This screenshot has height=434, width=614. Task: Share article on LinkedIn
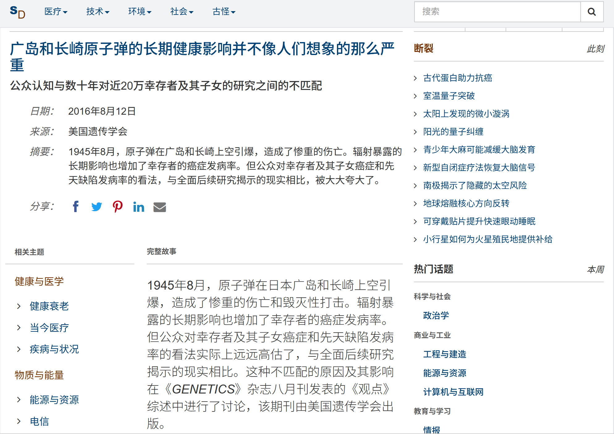click(x=139, y=206)
